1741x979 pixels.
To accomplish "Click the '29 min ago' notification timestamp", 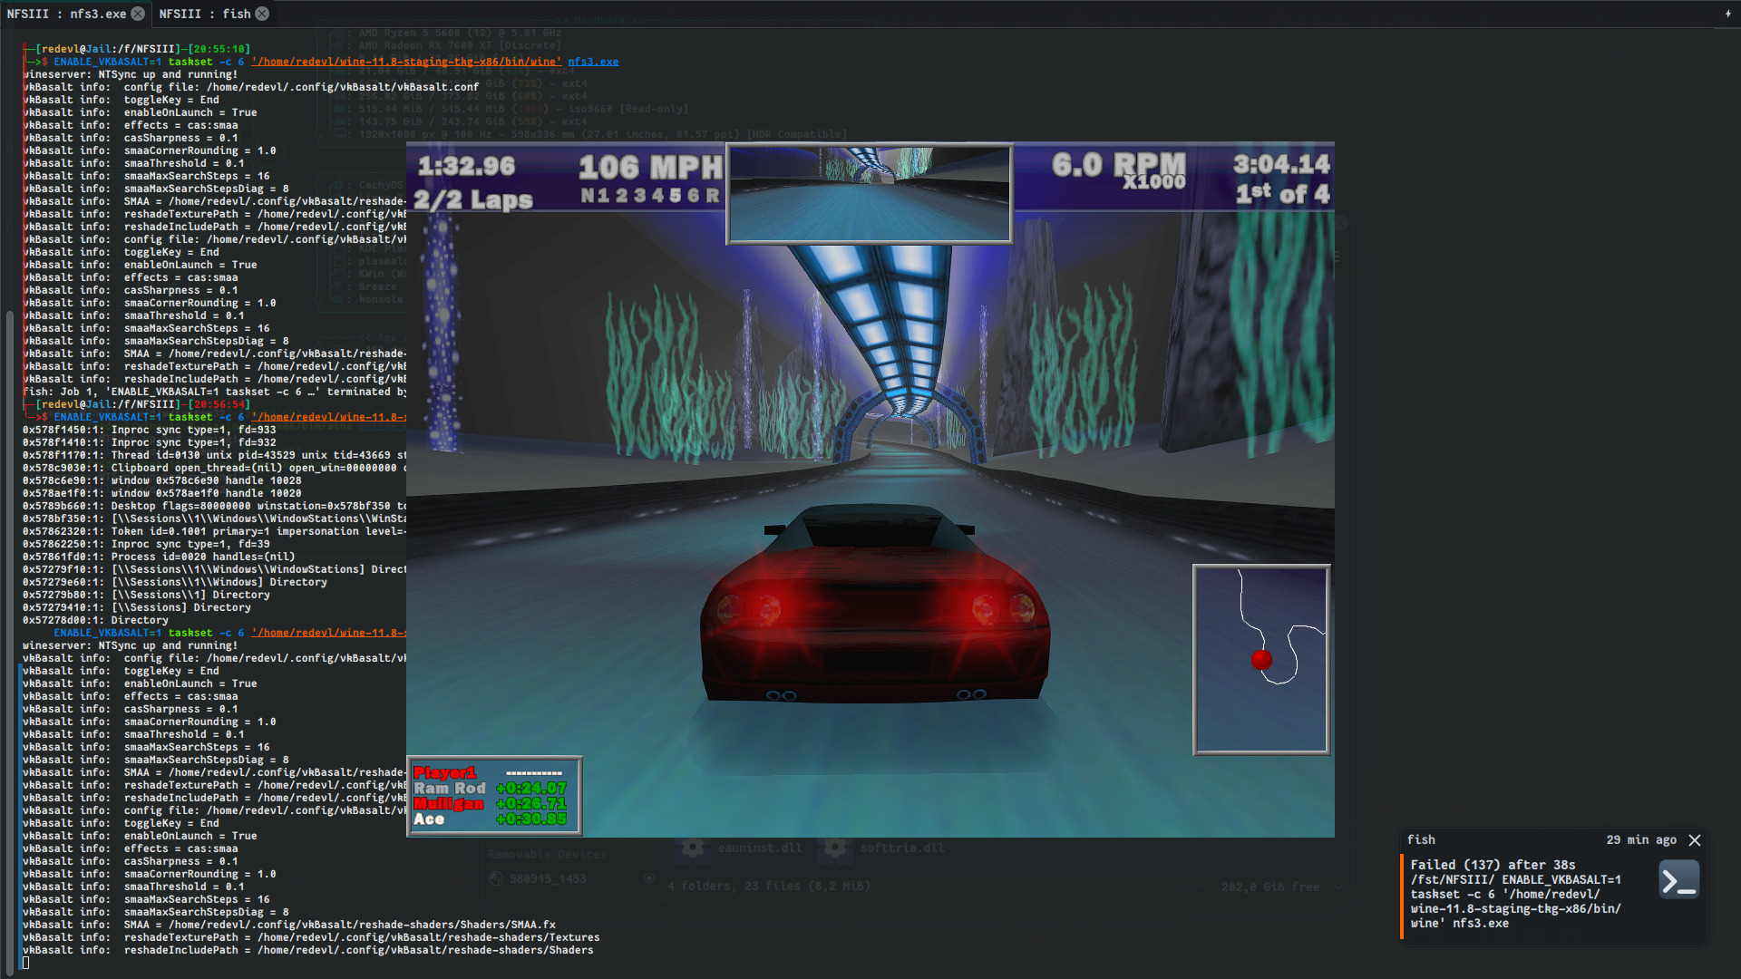I will click(1641, 840).
